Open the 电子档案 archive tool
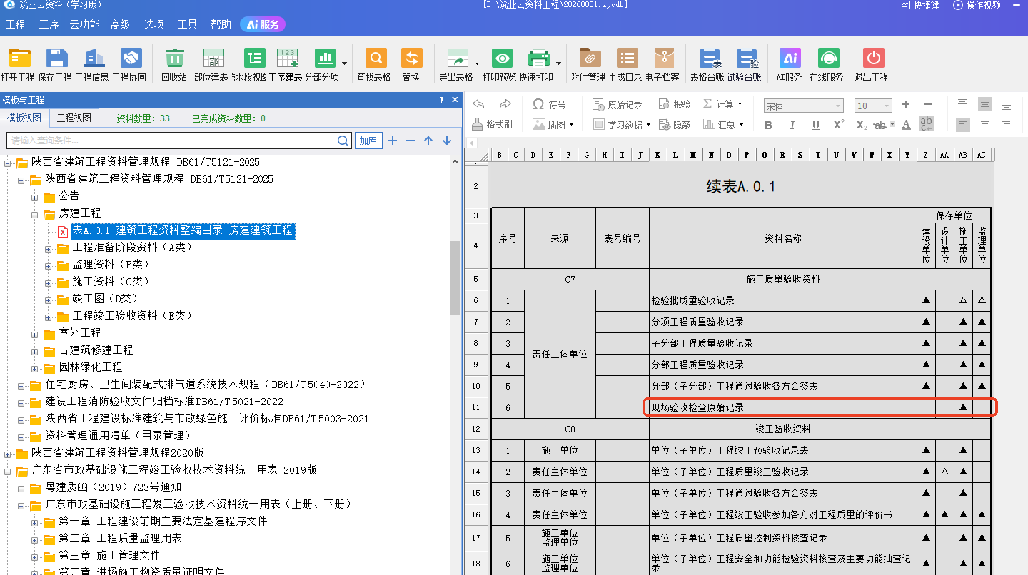The width and height of the screenshot is (1028, 575). click(662, 65)
